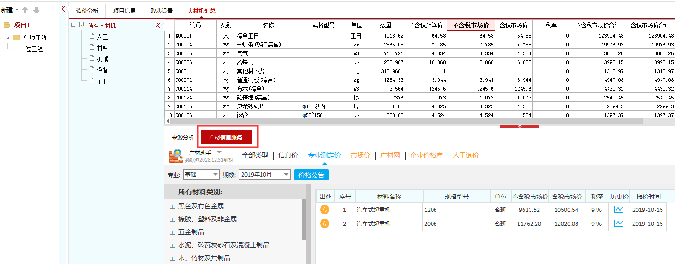Select the 机械 category
The image size is (675, 264).
(102, 59)
